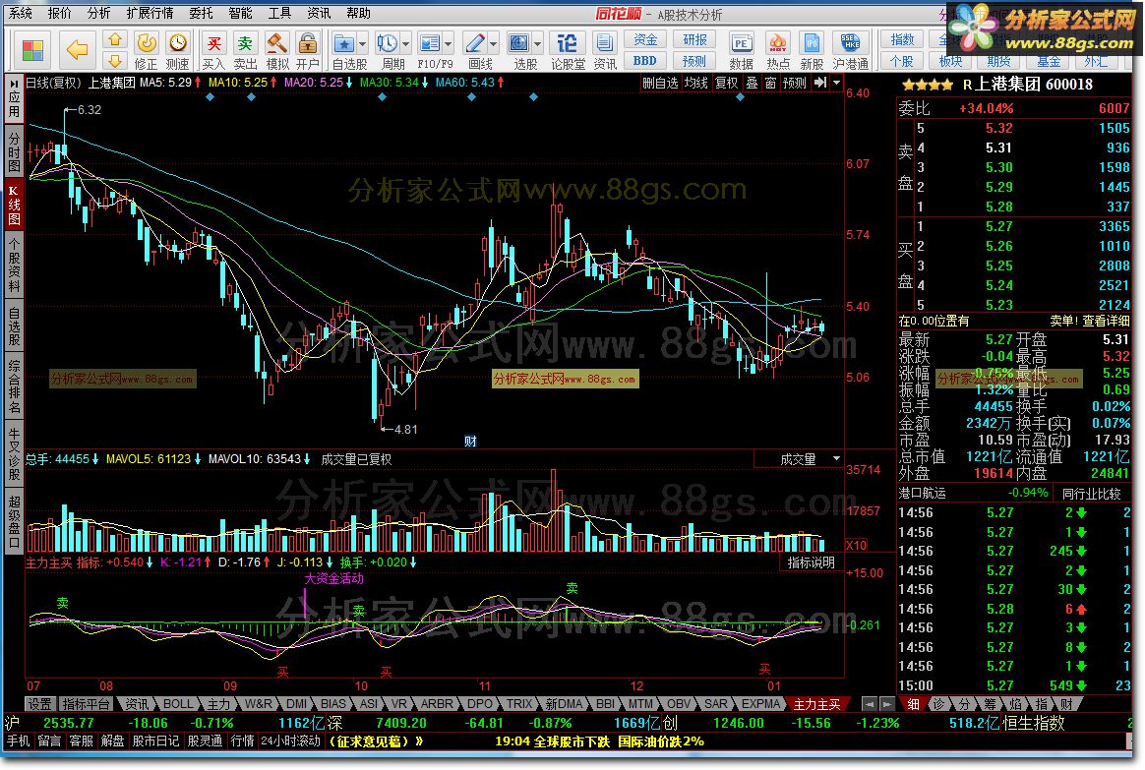The width and height of the screenshot is (1145, 770).
Task: Select the 细 detail tab in the right panel
Action: (913, 704)
